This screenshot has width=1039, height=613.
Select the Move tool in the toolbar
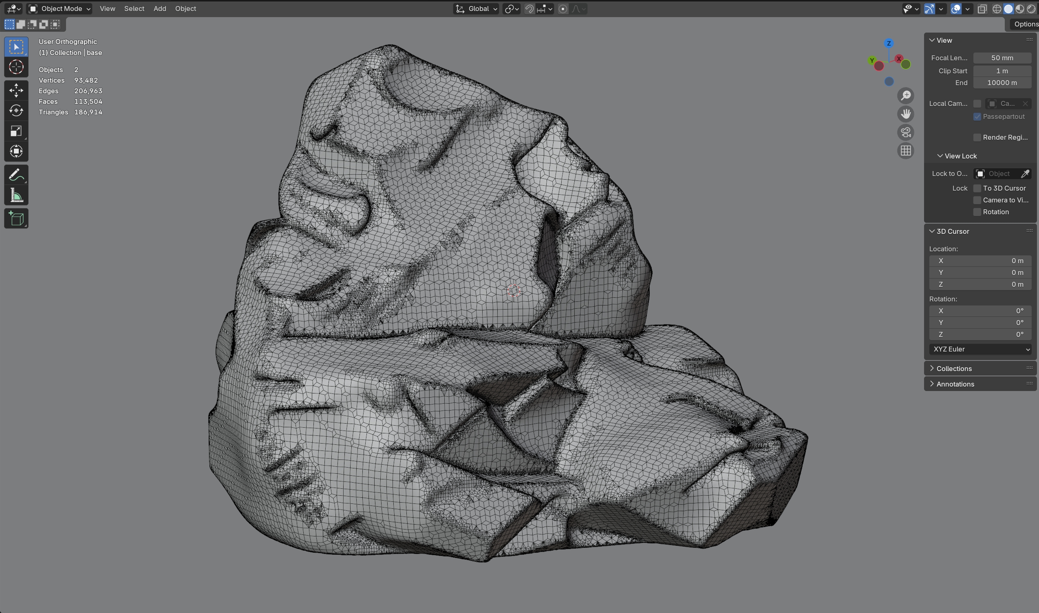click(16, 90)
